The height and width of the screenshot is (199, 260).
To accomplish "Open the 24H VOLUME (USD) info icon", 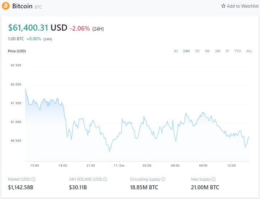I will coord(105,179).
